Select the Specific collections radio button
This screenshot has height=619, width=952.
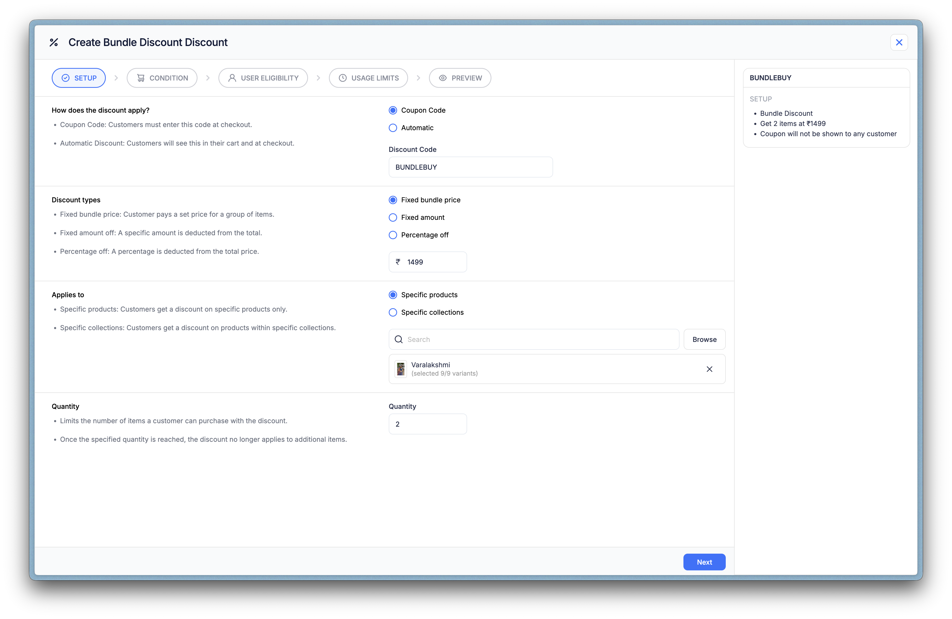(393, 312)
